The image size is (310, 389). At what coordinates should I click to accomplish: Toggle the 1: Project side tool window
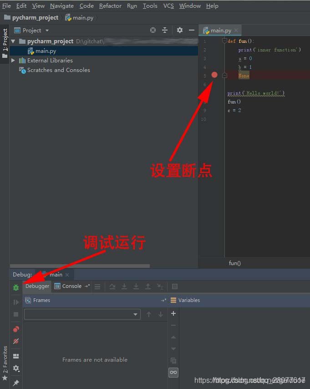click(5, 43)
